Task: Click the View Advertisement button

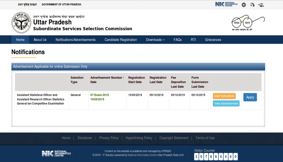Action: [226, 104]
